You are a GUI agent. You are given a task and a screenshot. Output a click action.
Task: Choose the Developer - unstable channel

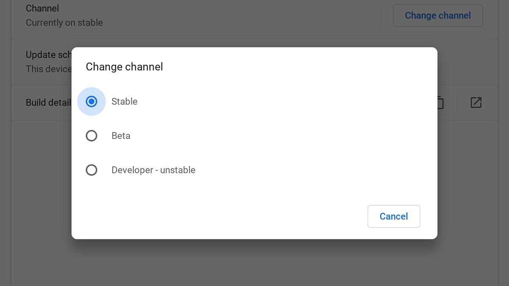(x=92, y=170)
